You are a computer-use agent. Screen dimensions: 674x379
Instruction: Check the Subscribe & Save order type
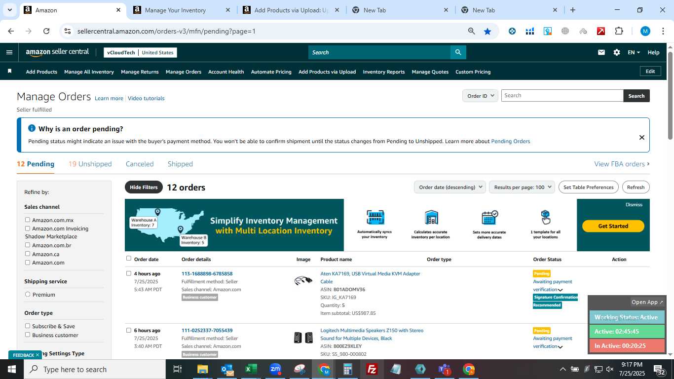[x=28, y=326]
